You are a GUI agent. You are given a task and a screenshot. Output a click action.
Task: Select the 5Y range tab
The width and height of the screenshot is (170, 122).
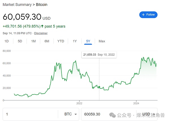pos(88,41)
